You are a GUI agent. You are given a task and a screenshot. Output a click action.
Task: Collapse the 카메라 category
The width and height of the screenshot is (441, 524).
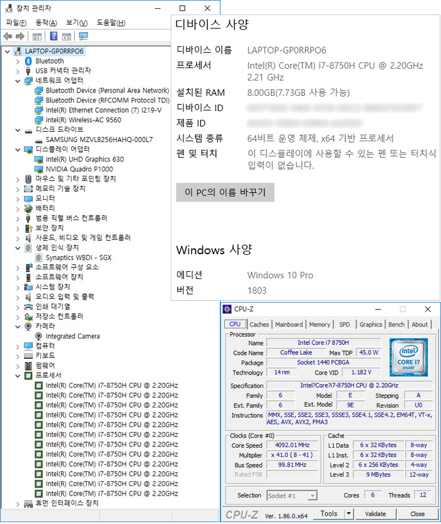pyautogui.click(x=18, y=327)
